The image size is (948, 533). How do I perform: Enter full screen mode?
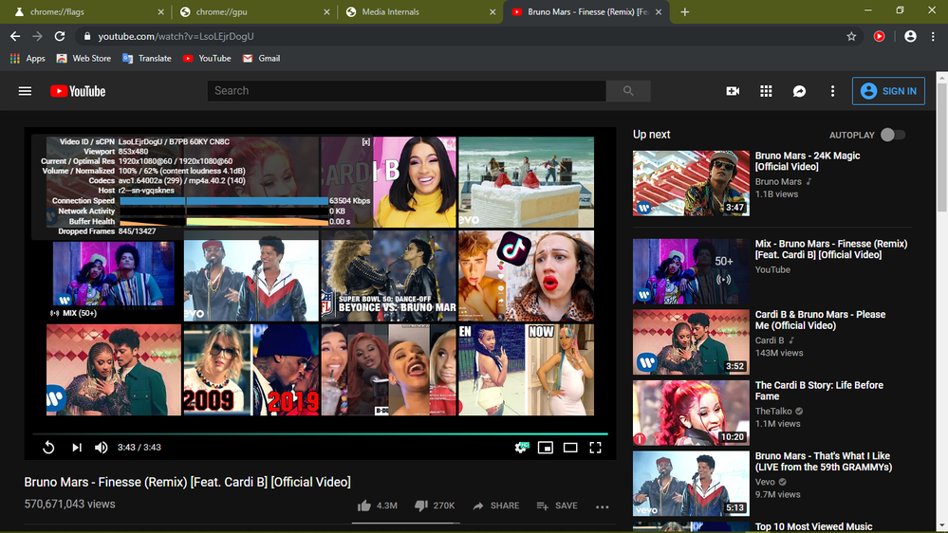click(x=596, y=448)
